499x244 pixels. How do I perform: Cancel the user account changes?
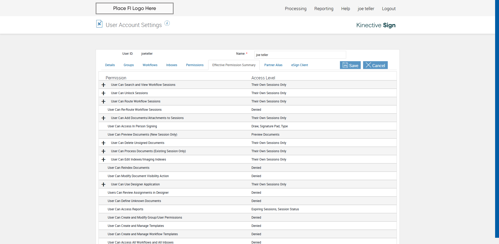pos(375,65)
